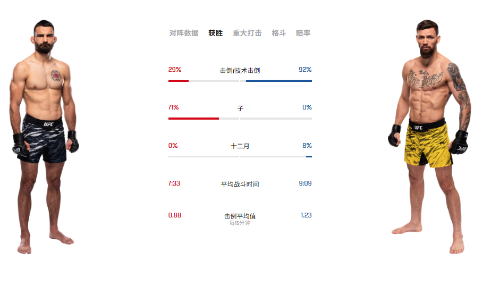Screen dimensions: 483x285
Task: Click the 十二月 stat label
Action: coord(240,146)
